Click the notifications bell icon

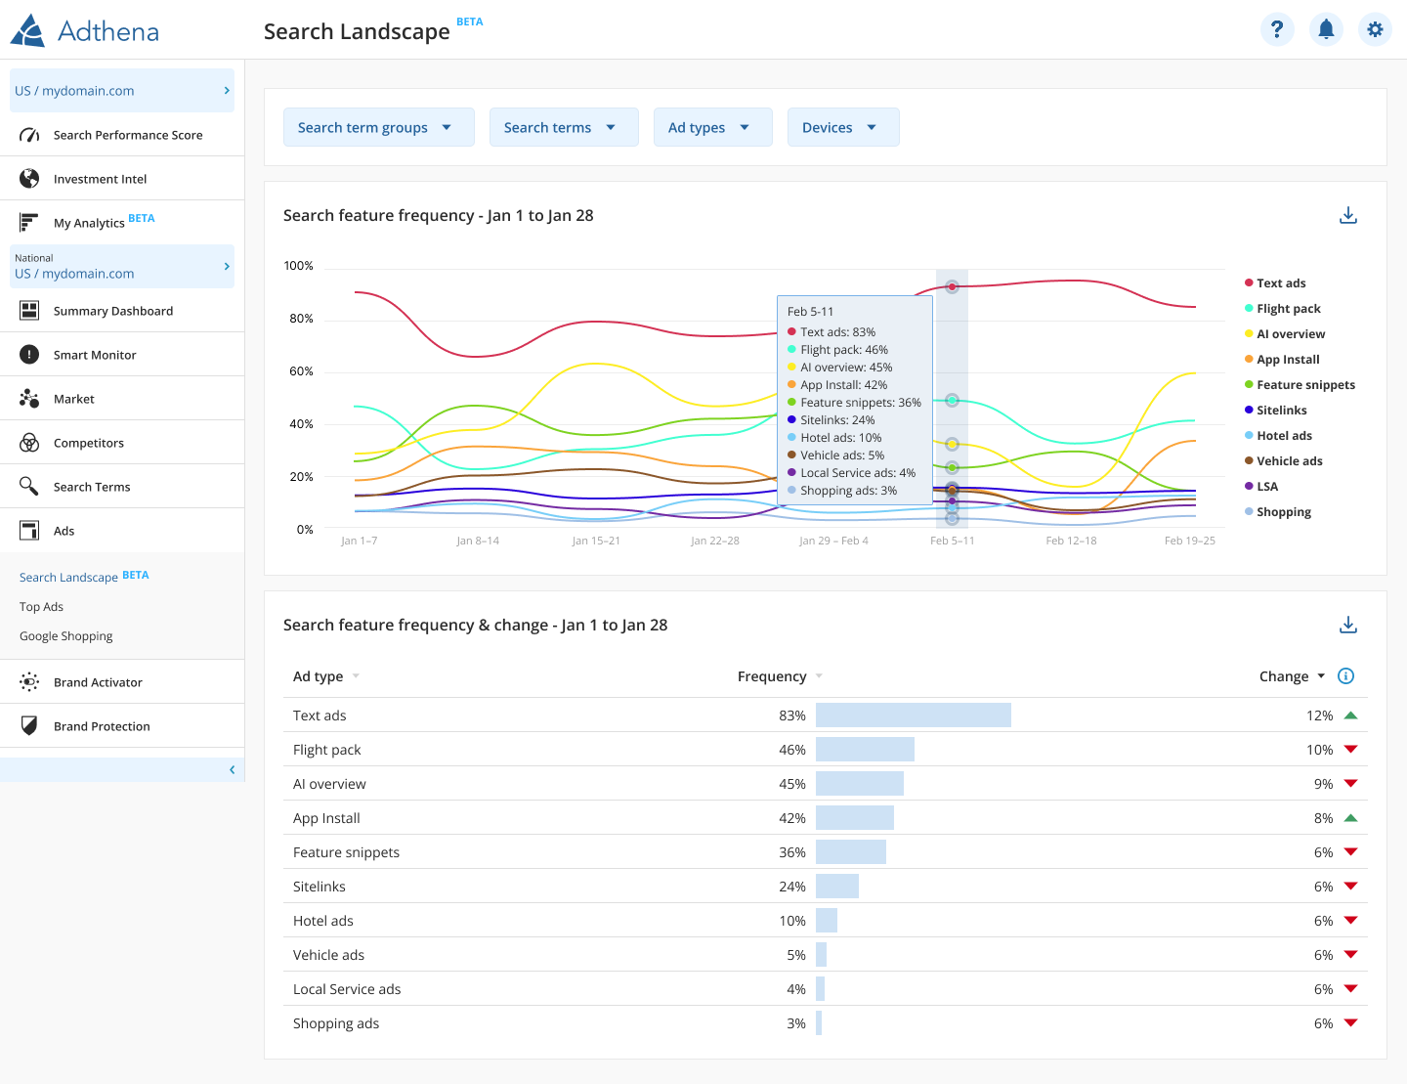coord(1326,29)
